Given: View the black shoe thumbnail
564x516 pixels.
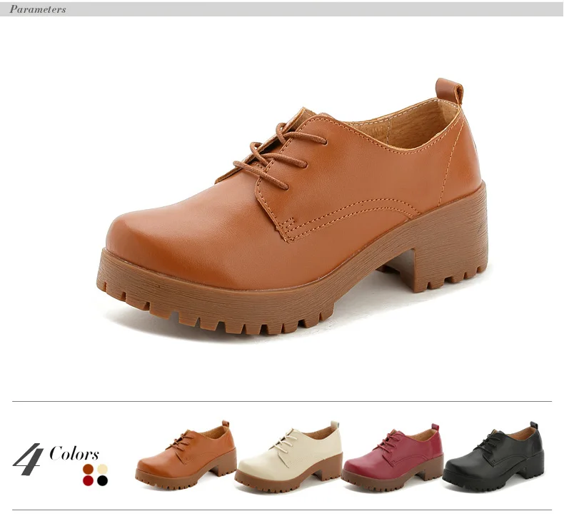Looking at the screenshot, I should point(494,457).
